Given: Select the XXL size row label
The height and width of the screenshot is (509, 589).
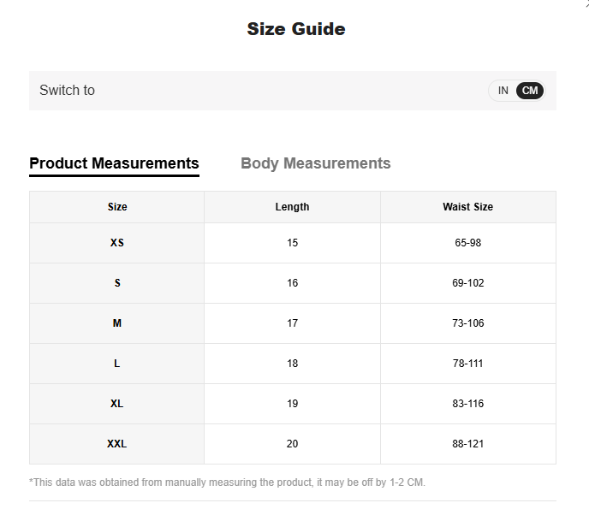Looking at the screenshot, I should coord(117,444).
